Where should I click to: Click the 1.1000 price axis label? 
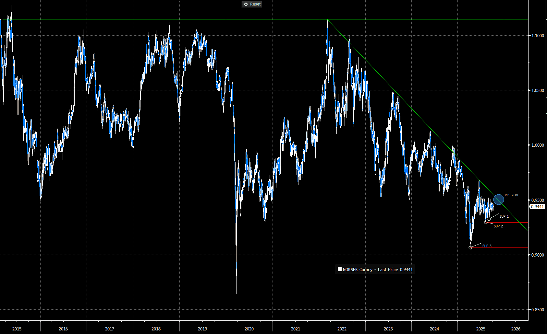pyautogui.click(x=538, y=36)
